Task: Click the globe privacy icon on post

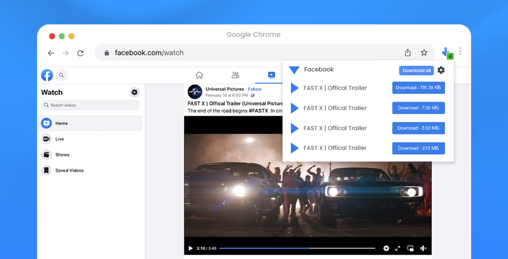Action: click(253, 96)
